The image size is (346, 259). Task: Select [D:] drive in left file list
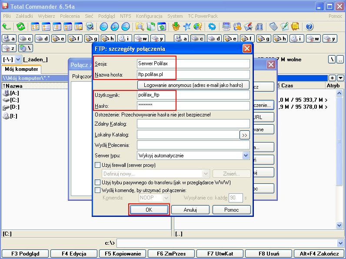point(11,107)
